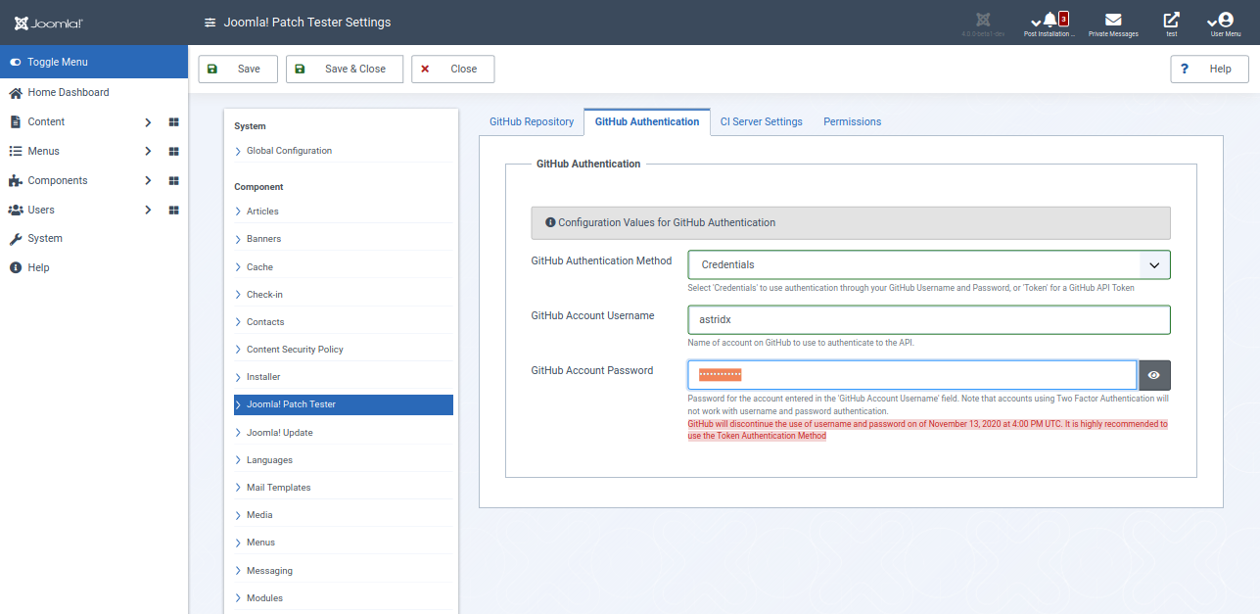Viewport: 1260px width, 614px height.
Task: Open Menus settings in component list
Action: [x=344, y=542]
